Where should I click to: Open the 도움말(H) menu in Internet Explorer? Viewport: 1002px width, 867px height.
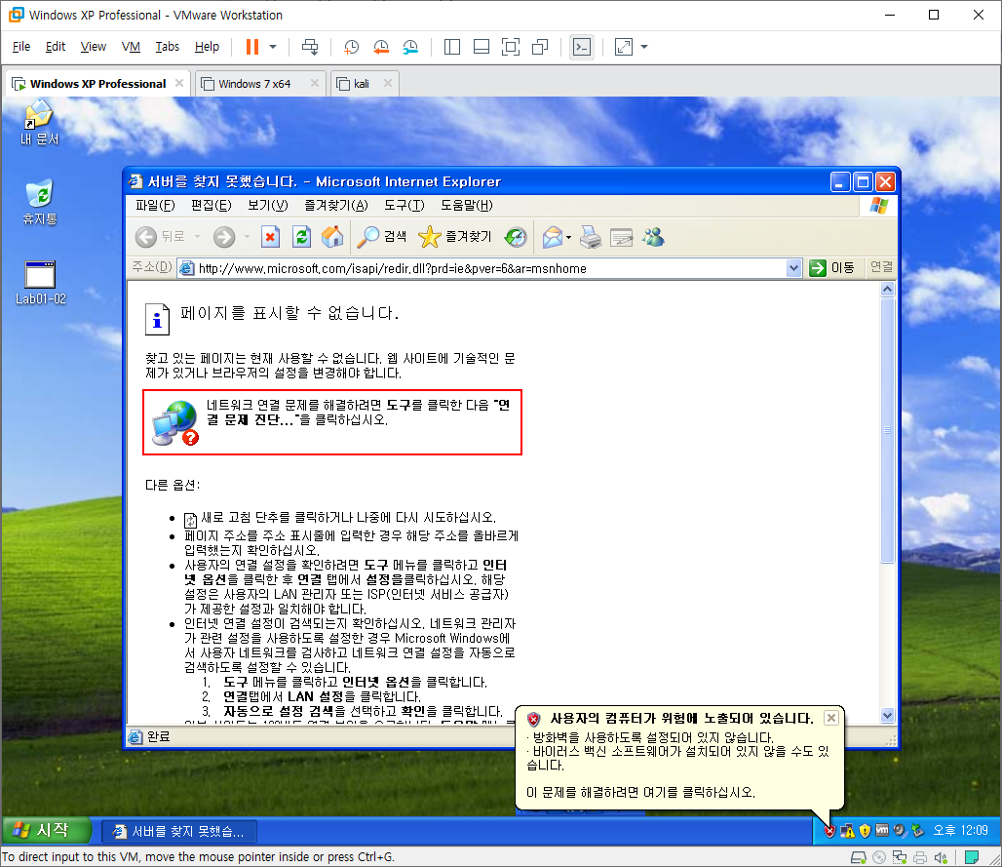(467, 205)
